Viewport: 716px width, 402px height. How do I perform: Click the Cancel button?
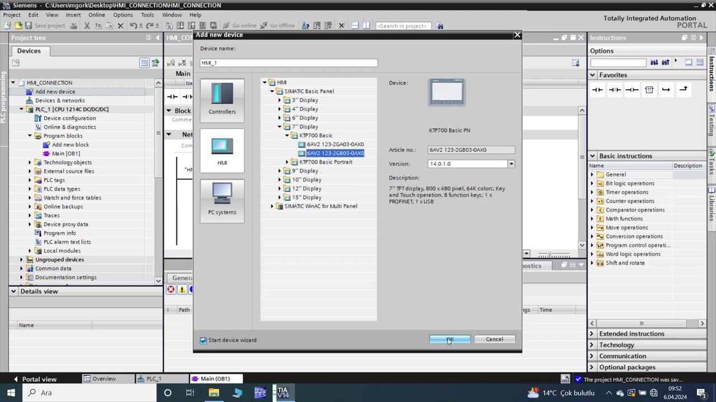coord(494,339)
